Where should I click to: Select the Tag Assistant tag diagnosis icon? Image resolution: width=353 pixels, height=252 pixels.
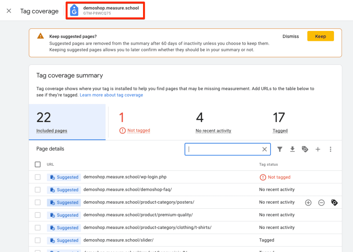coord(305,149)
